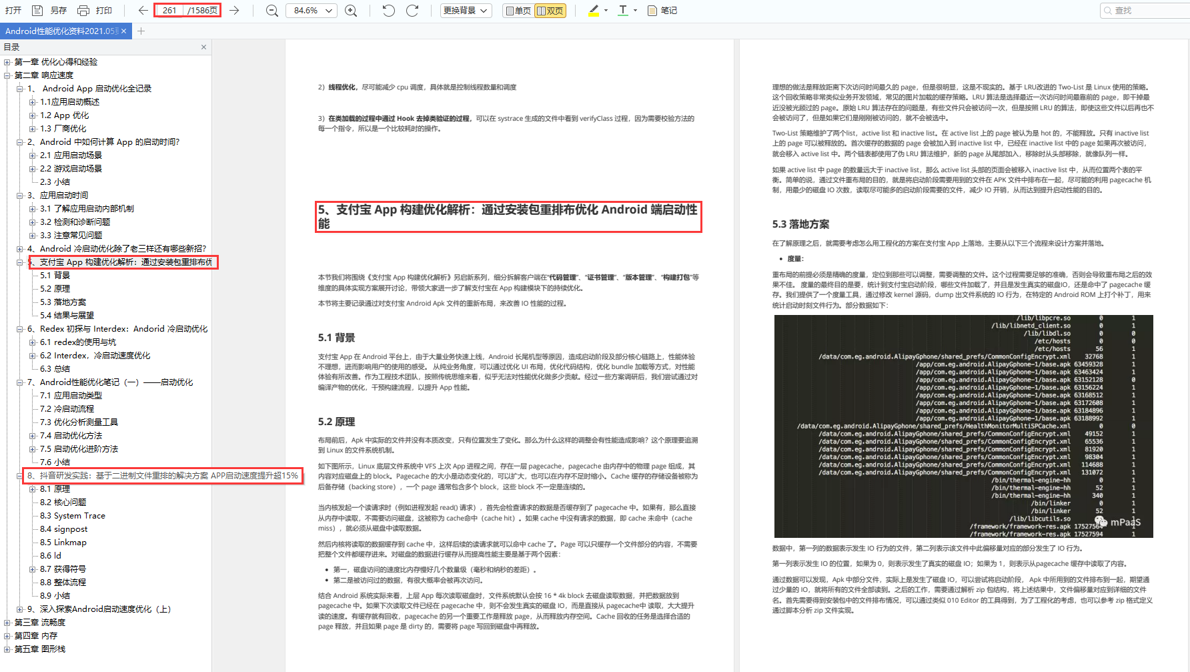This screenshot has width=1190, height=672.
Task: Open outline item 4、Android 冷启动优化
Action: point(117,249)
